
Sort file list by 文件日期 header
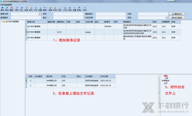(108, 76)
